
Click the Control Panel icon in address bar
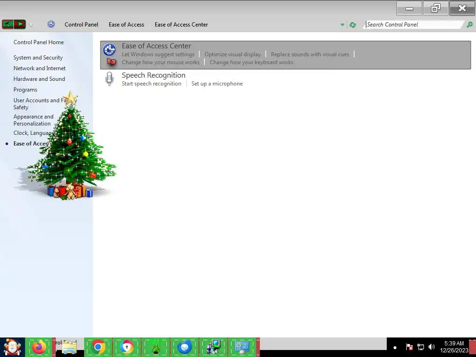click(x=51, y=24)
